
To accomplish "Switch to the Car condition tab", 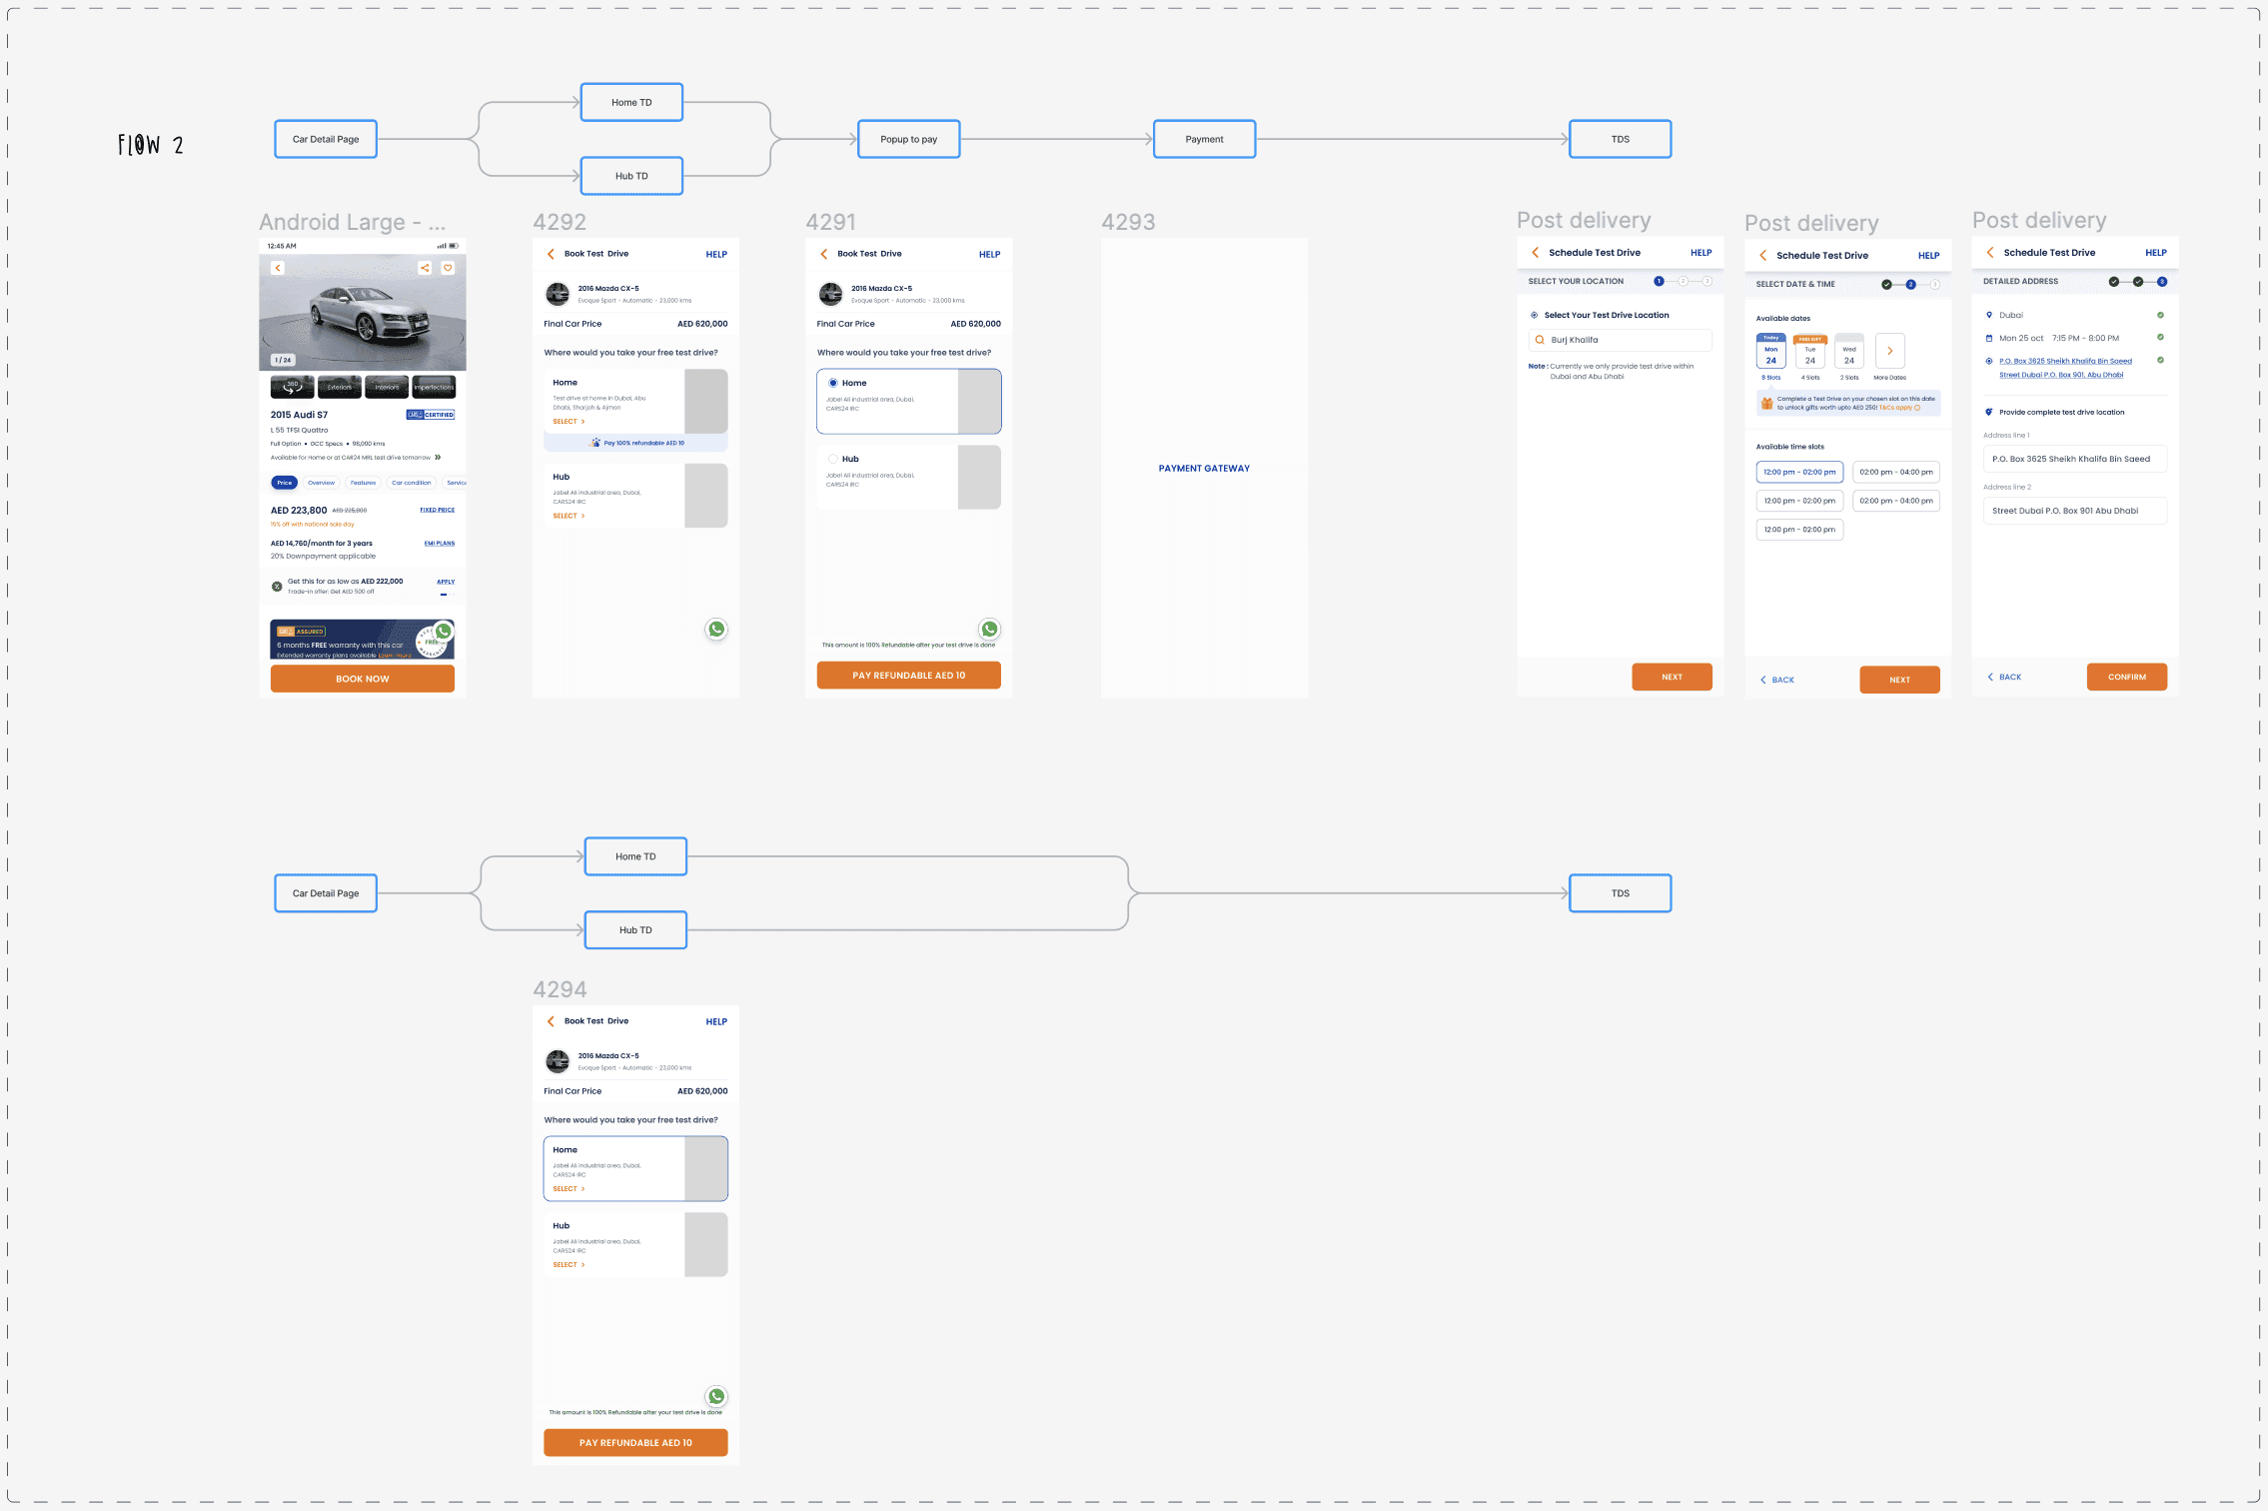I will [x=411, y=483].
